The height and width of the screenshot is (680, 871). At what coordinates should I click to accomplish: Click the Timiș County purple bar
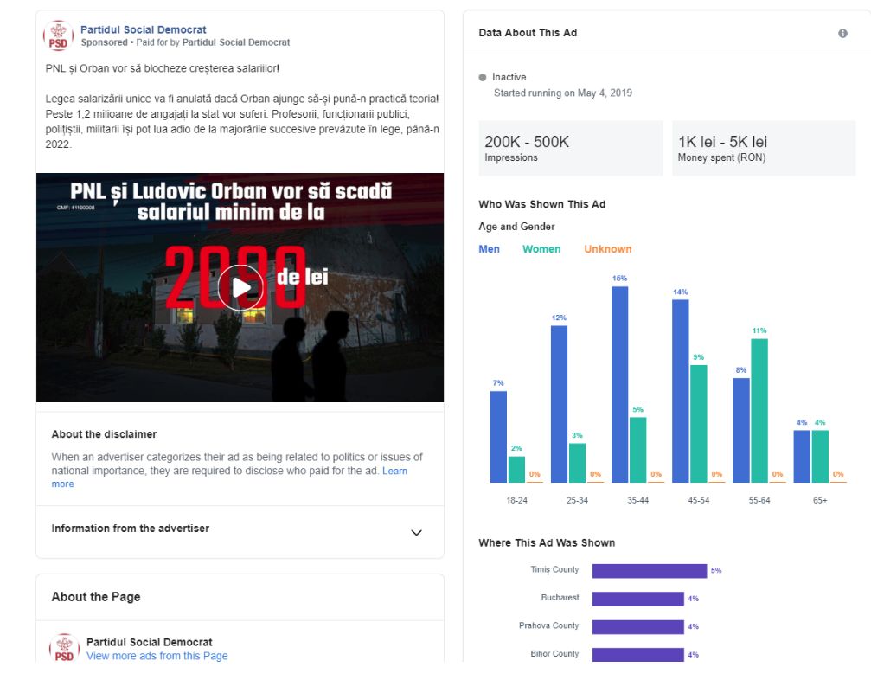[x=649, y=571]
